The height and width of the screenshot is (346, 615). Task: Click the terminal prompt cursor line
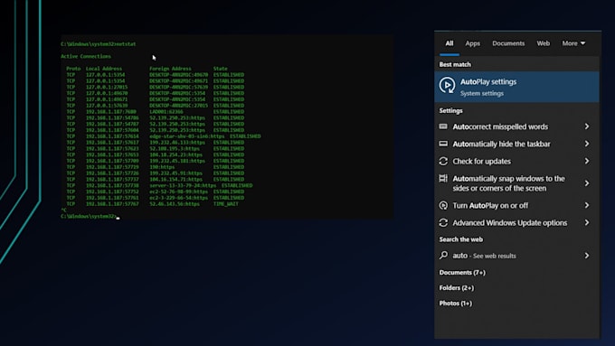pyautogui.click(x=90, y=216)
